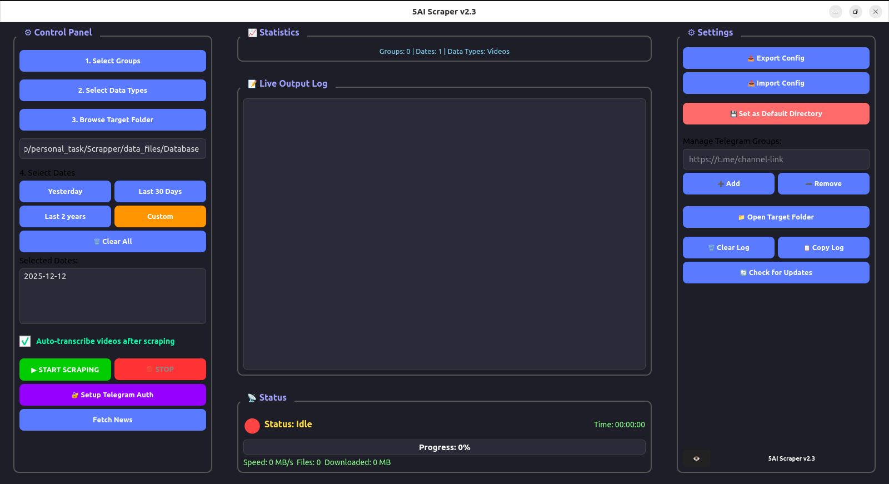Copy the log to clipboard
Image resolution: width=889 pixels, height=484 pixels.
coord(823,247)
